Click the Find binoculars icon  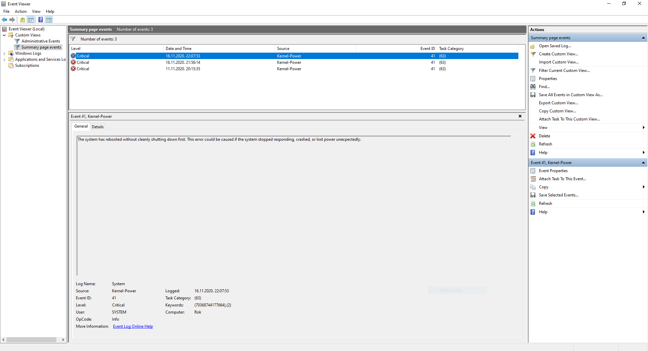click(533, 87)
